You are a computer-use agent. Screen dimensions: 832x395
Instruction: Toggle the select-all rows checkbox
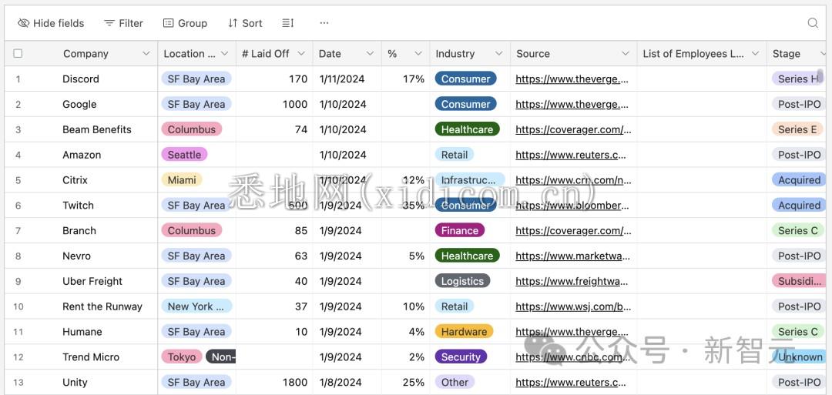coord(18,54)
